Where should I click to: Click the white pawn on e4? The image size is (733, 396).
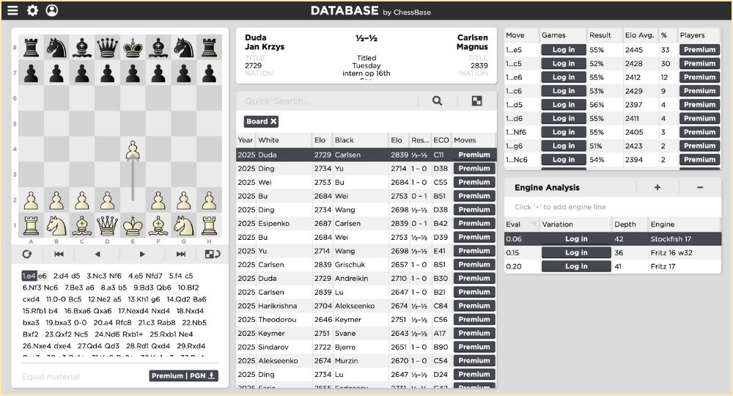click(x=133, y=150)
